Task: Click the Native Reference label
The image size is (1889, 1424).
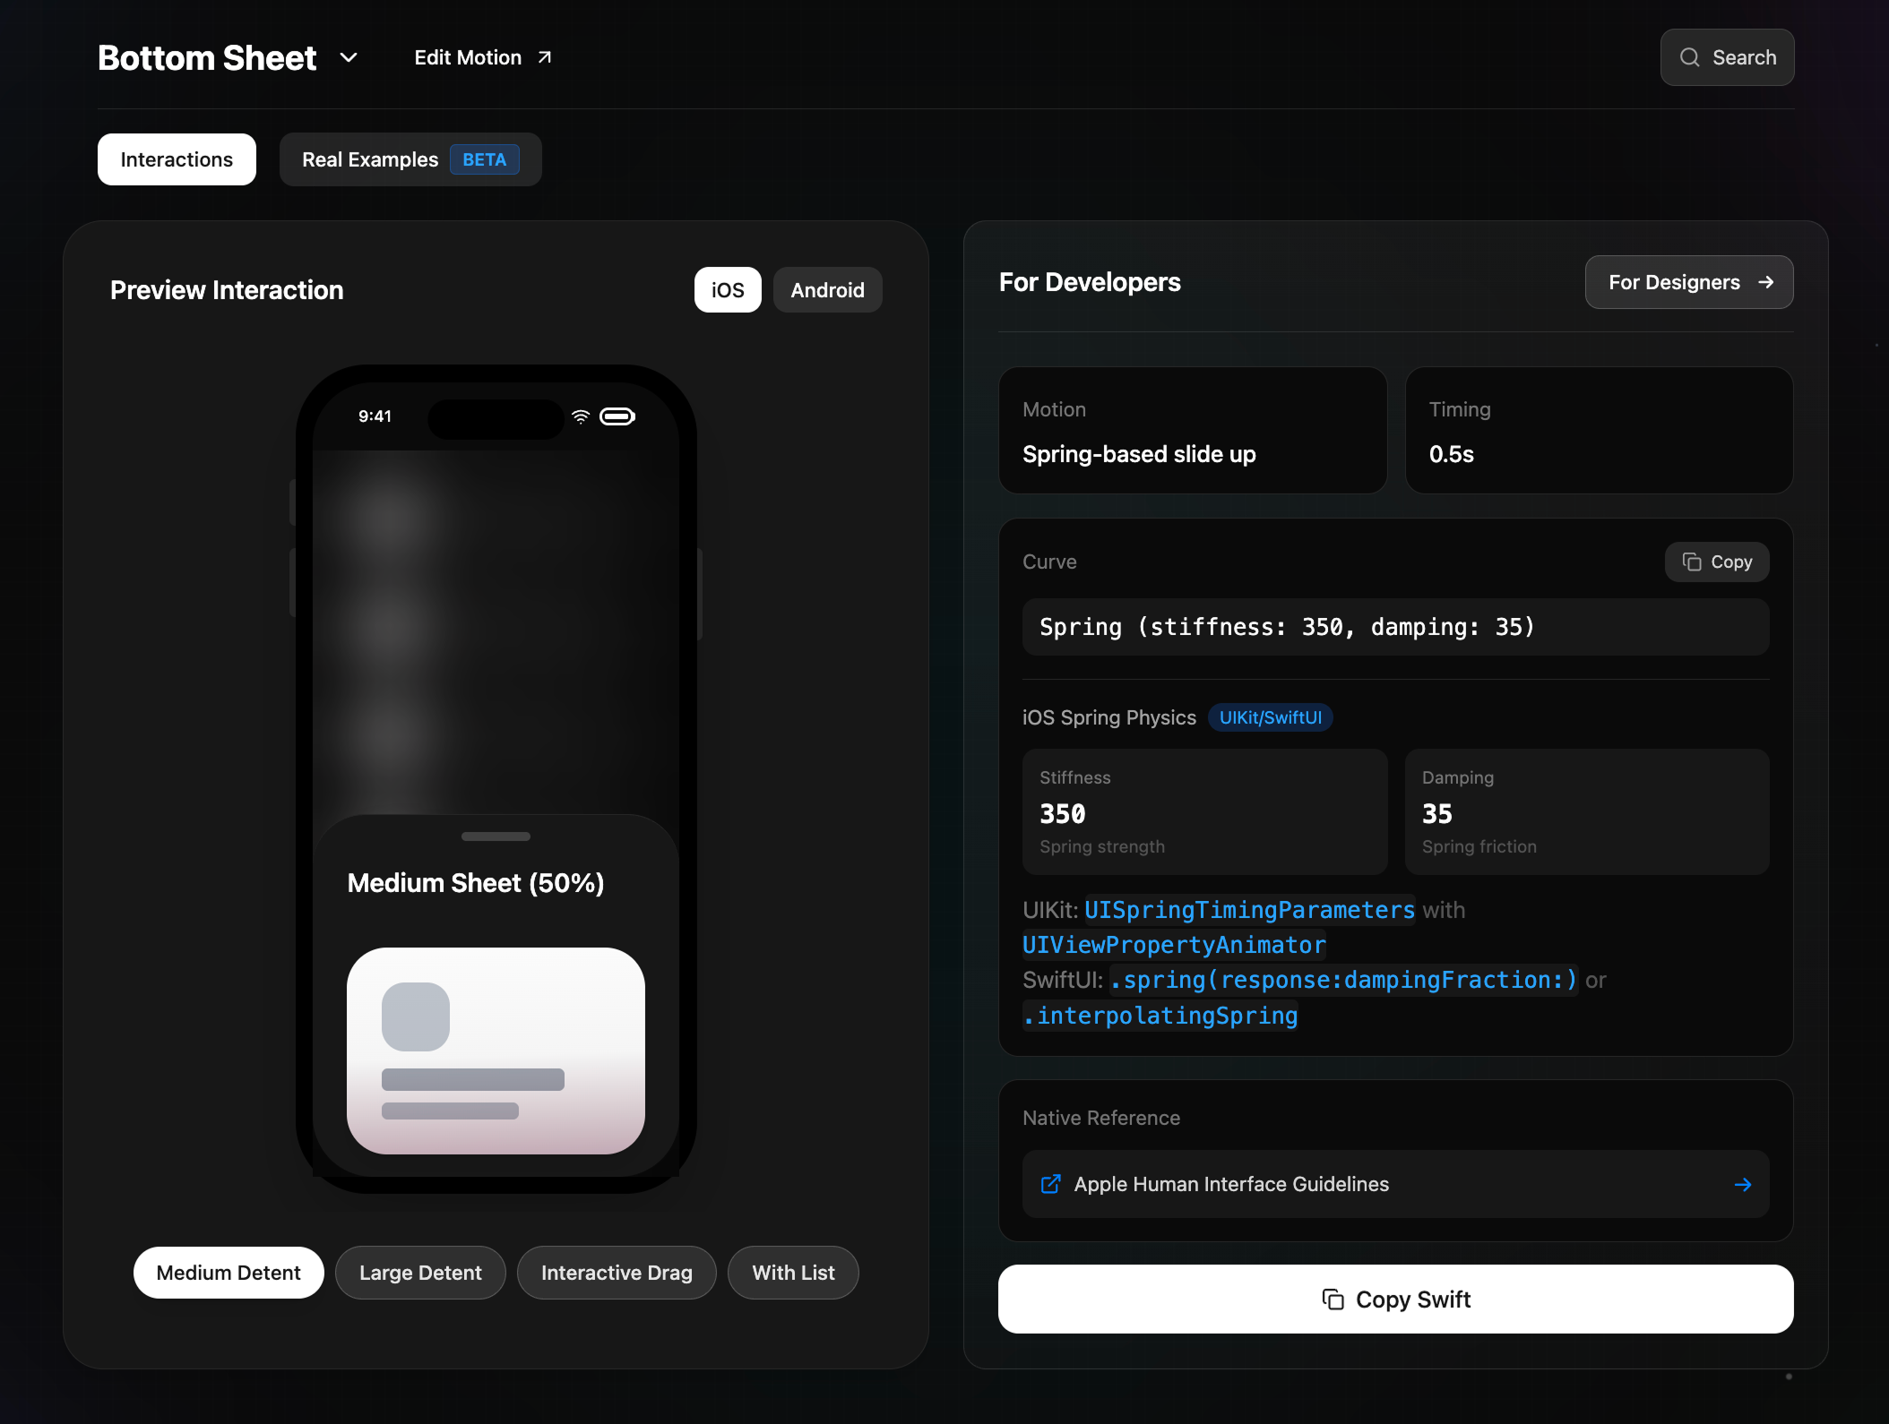Action: (1101, 1118)
